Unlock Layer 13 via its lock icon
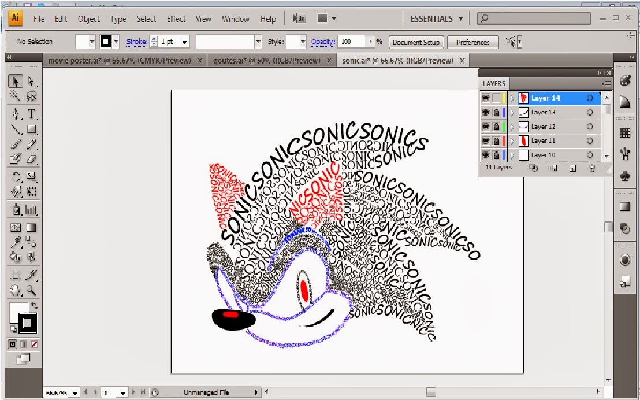 click(x=496, y=112)
